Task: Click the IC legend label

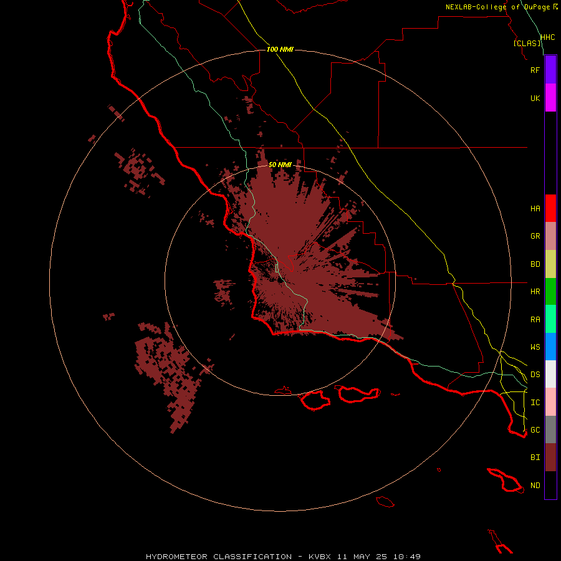Action: click(535, 403)
